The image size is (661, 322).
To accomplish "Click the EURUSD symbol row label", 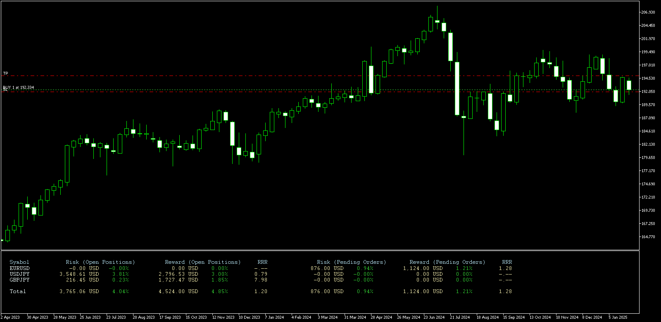I will pos(19,268).
